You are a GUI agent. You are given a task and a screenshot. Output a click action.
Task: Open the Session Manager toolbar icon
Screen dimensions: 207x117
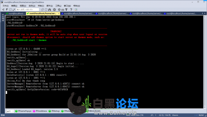(3, 9)
